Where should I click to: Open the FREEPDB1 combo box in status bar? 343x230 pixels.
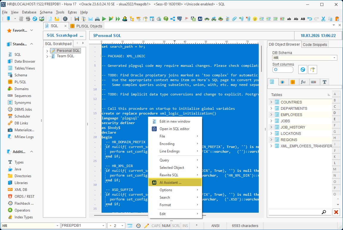click(103, 226)
